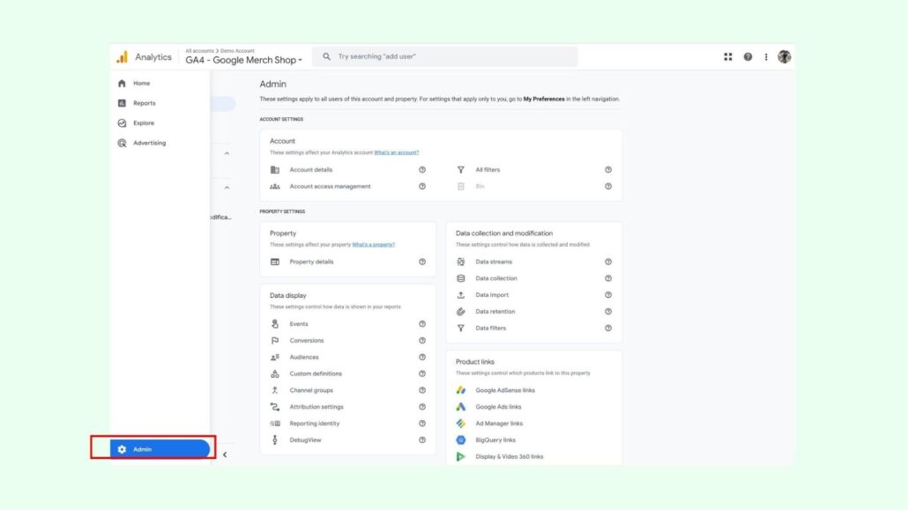The height and width of the screenshot is (510, 908).
Task: Click the search field in top bar
Action: coord(445,57)
